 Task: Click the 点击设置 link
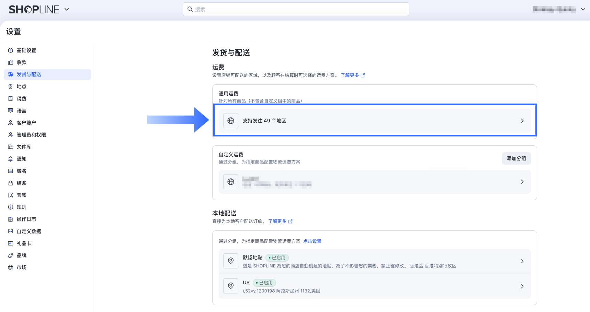(312, 241)
